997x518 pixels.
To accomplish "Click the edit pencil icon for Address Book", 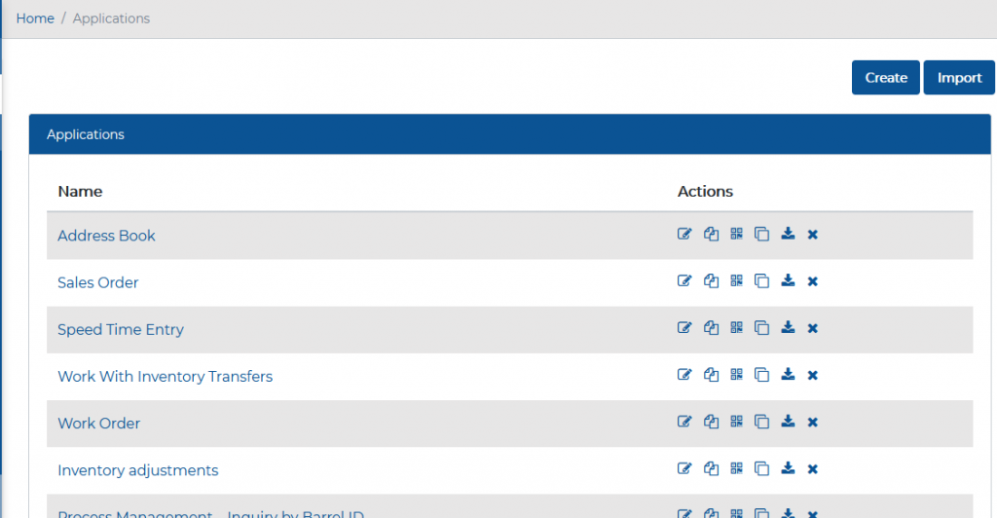I will [x=684, y=234].
